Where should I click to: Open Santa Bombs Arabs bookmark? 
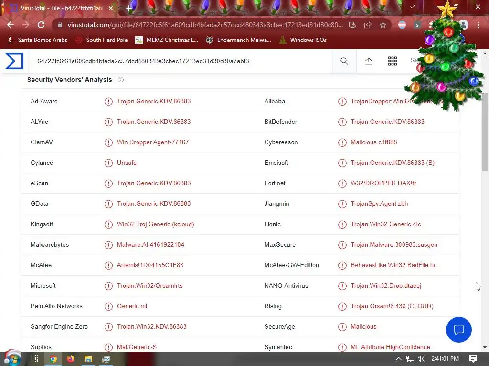pos(37,40)
